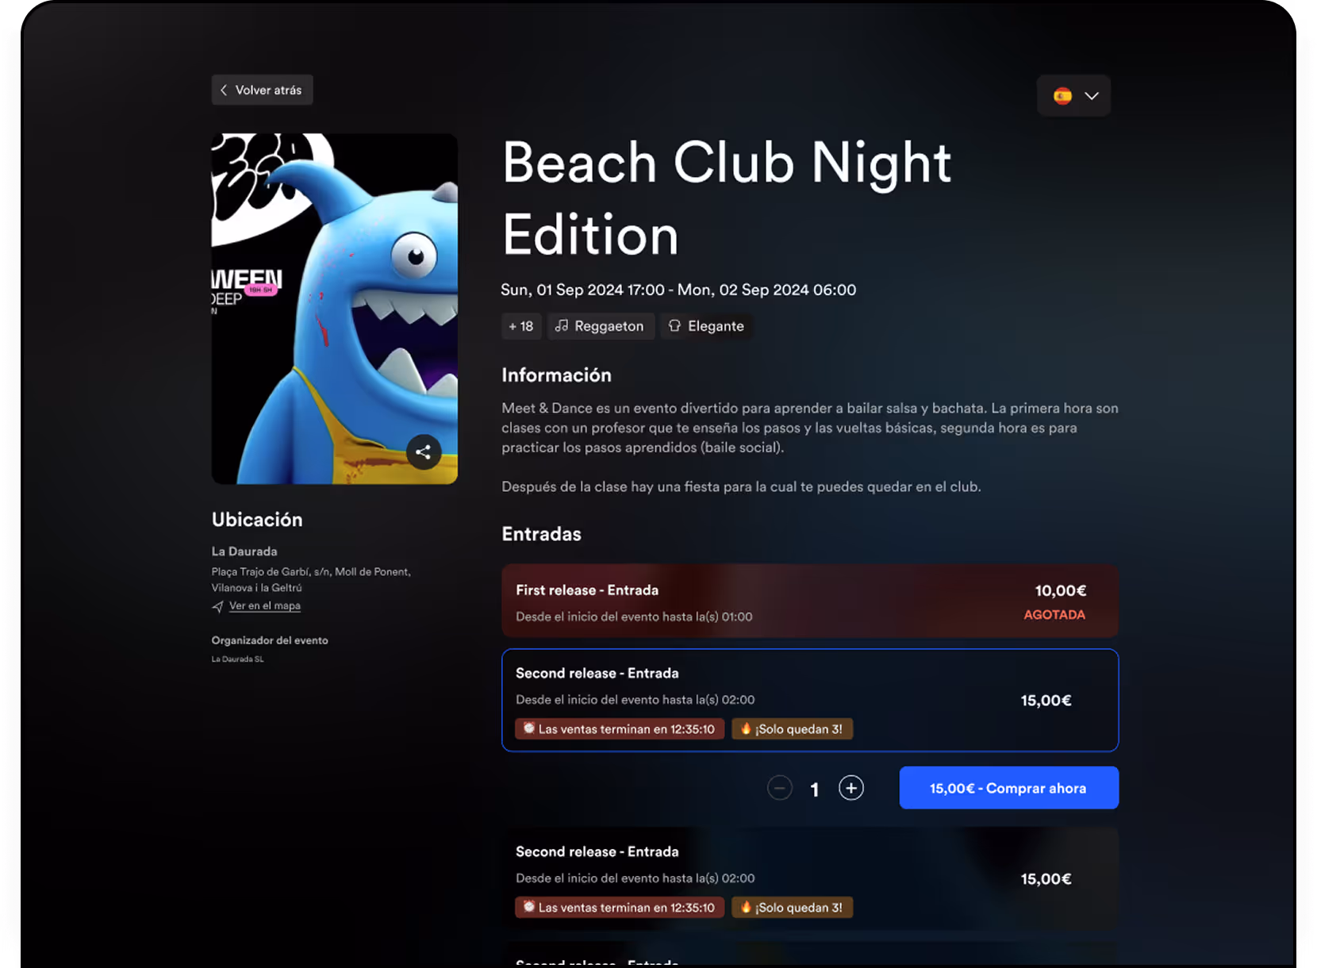The width and height of the screenshot is (1317, 968).
Task: Click the back arrow in Volver atrás
Action: (224, 90)
